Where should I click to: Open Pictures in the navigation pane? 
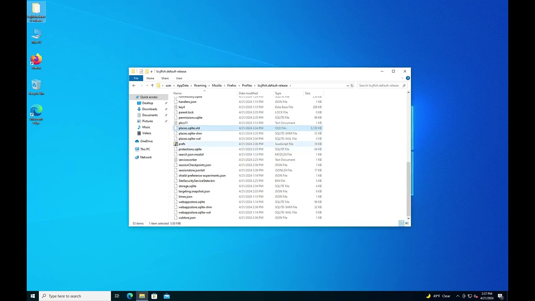coord(148,121)
